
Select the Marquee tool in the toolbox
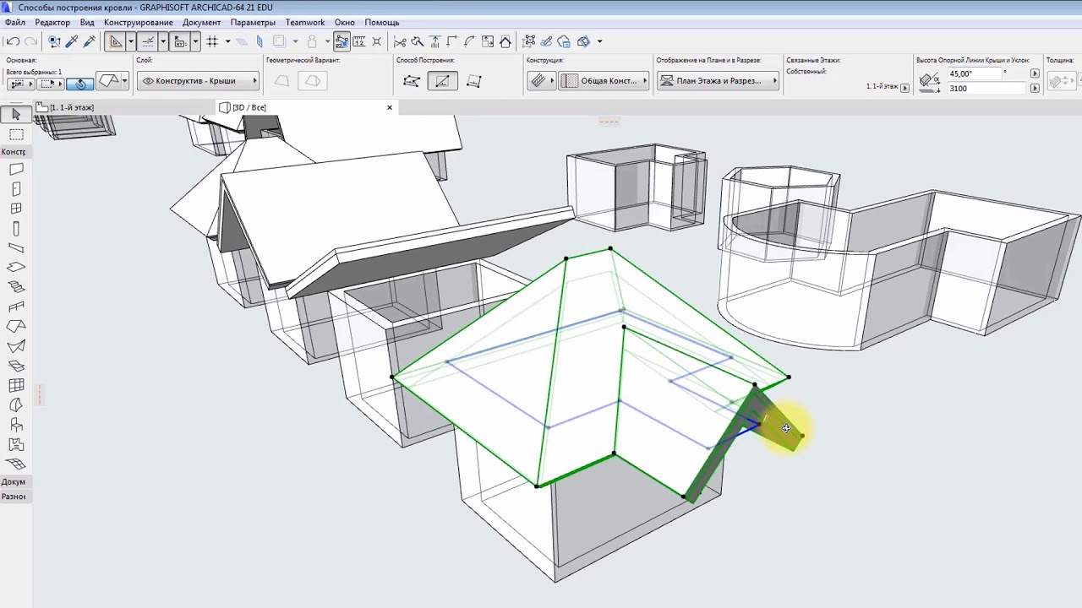pyautogui.click(x=16, y=134)
